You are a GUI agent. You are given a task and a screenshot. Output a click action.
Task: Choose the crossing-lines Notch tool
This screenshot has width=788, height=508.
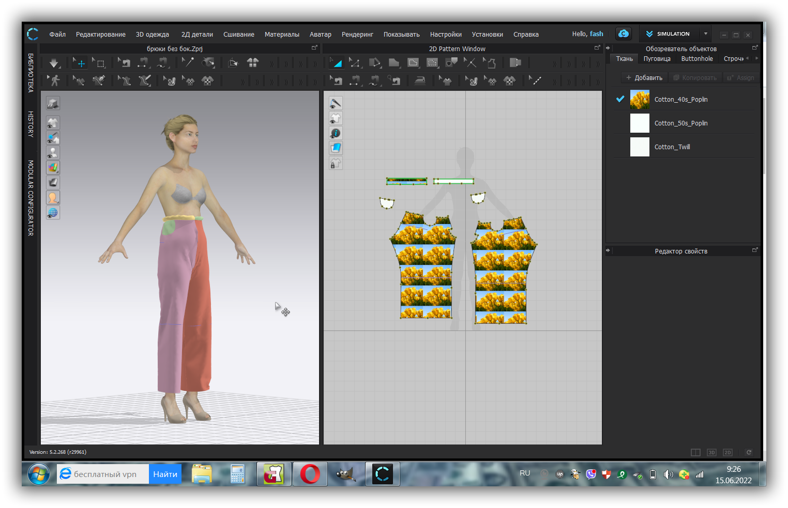[470, 63]
